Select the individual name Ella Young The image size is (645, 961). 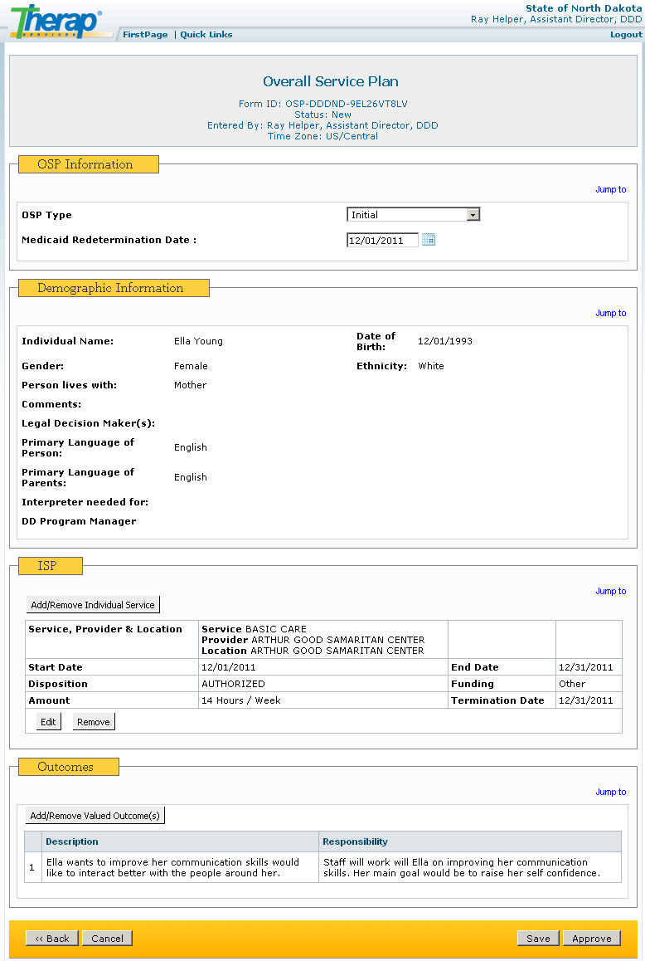pyautogui.click(x=198, y=341)
